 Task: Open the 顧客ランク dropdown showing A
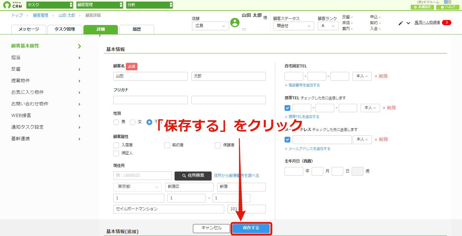[x=328, y=26]
